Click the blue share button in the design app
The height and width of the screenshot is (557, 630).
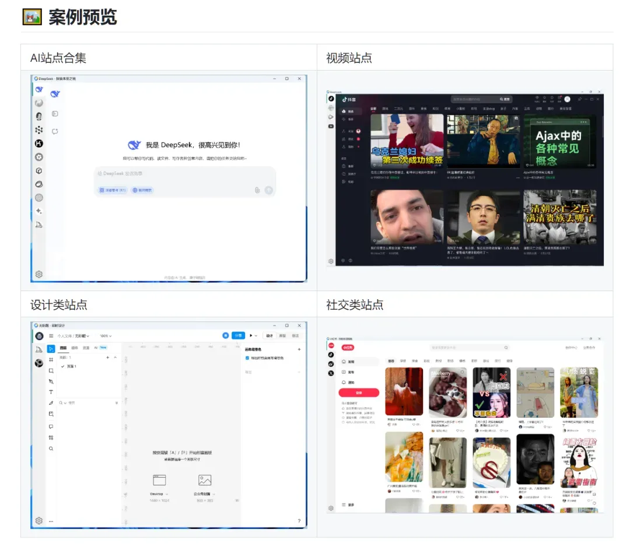tap(238, 335)
